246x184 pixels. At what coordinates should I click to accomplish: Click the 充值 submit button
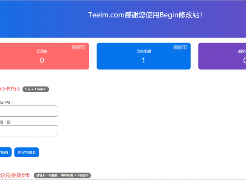pyautogui.click(x=6, y=152)
